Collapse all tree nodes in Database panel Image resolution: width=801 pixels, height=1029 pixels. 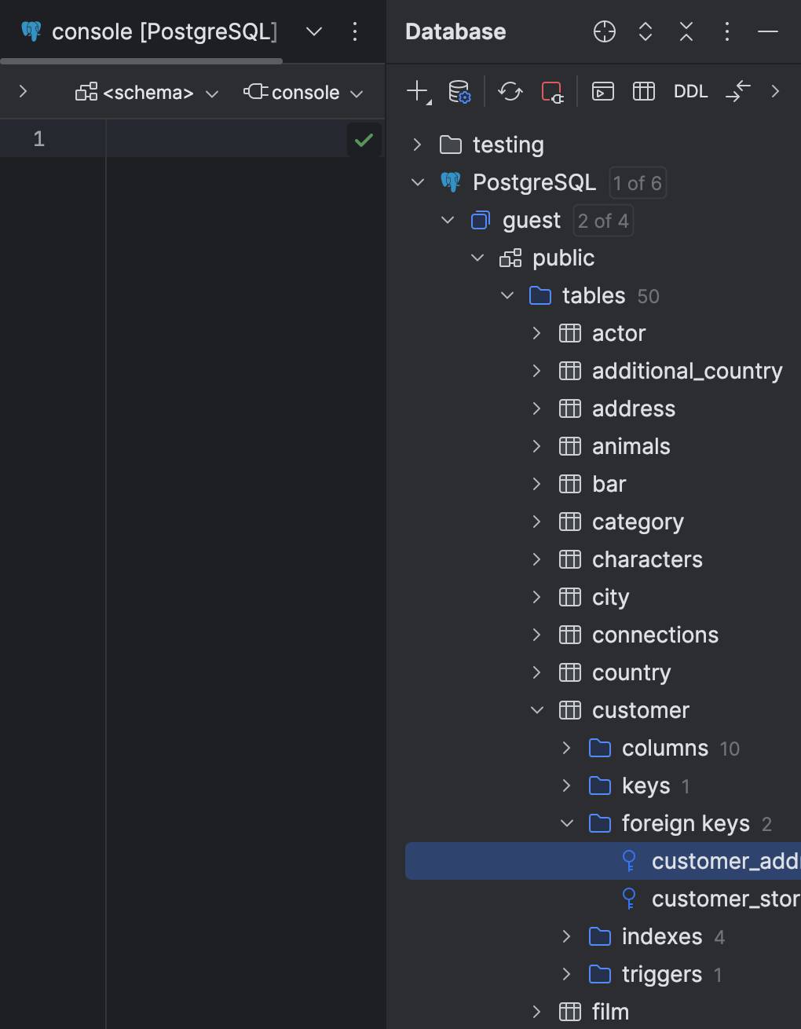tap(686, 31)
